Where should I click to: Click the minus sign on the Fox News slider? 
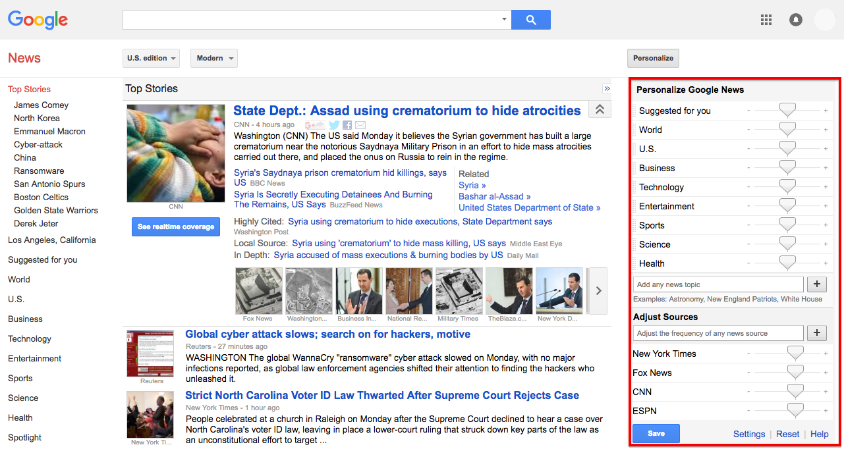click(748, 373)
